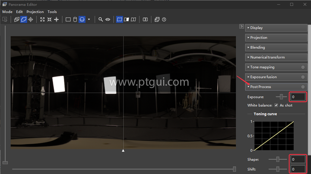Select the cylindrical projection icon
311x174 pixels.
(x=75, y=19)
